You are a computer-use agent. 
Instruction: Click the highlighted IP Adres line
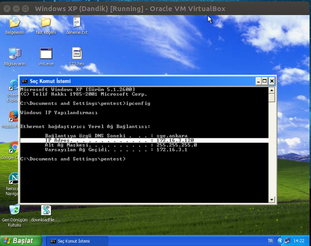tap(144, 140)
